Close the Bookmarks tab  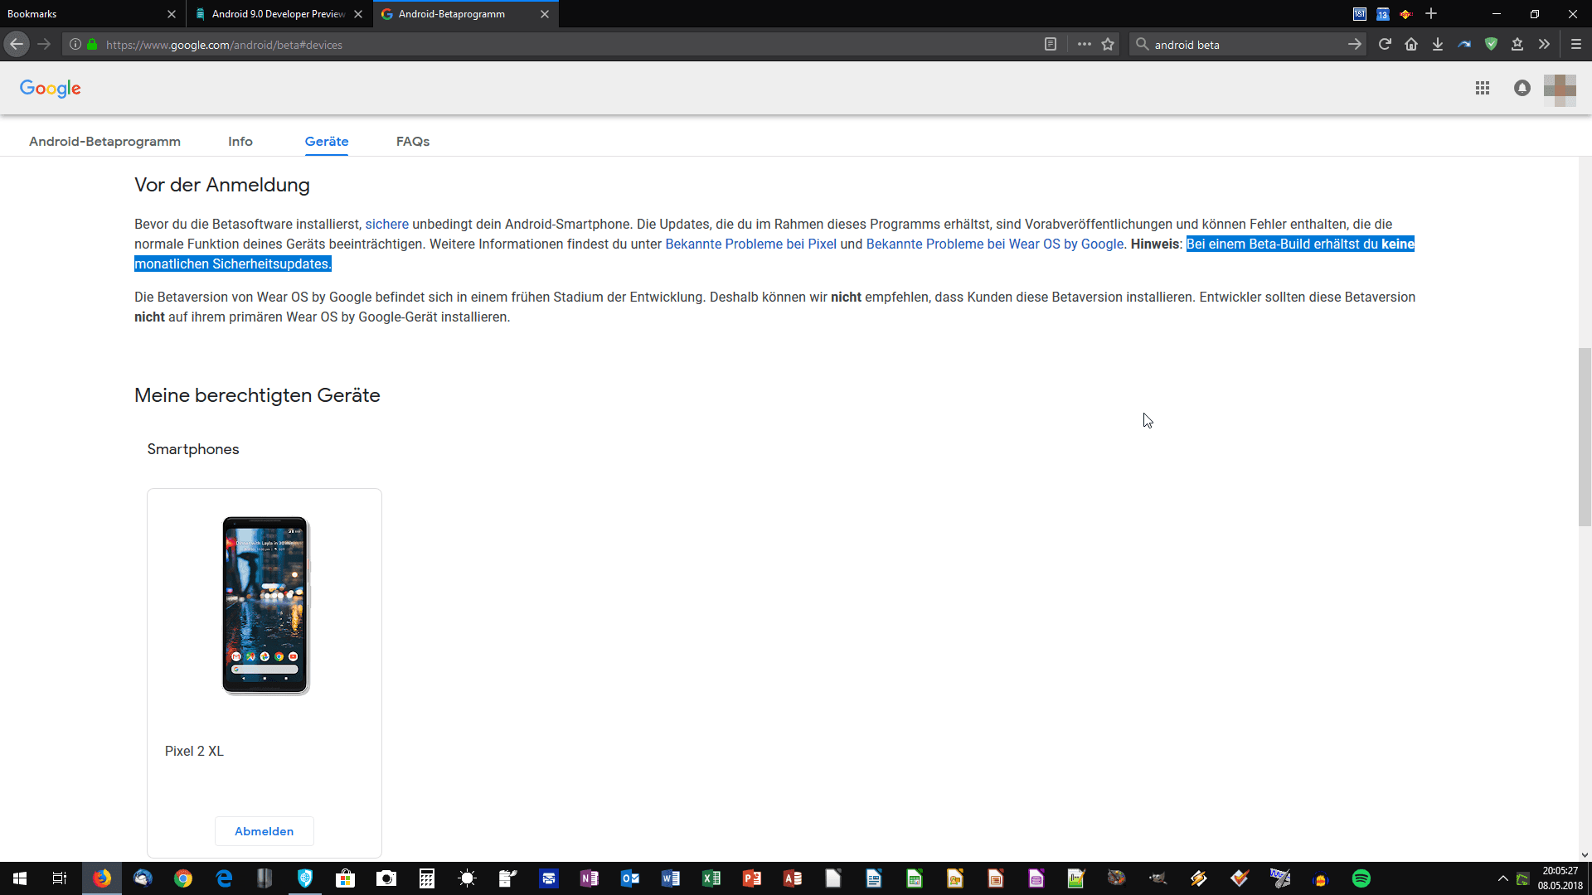click(x=172, y=14)
